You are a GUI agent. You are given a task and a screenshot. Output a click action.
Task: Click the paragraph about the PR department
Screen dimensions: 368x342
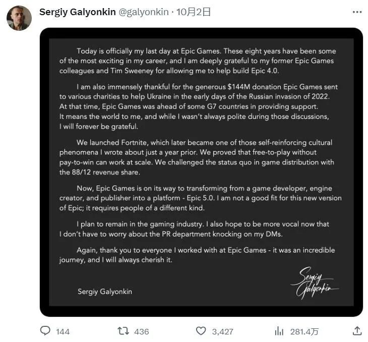pos(198,229)
